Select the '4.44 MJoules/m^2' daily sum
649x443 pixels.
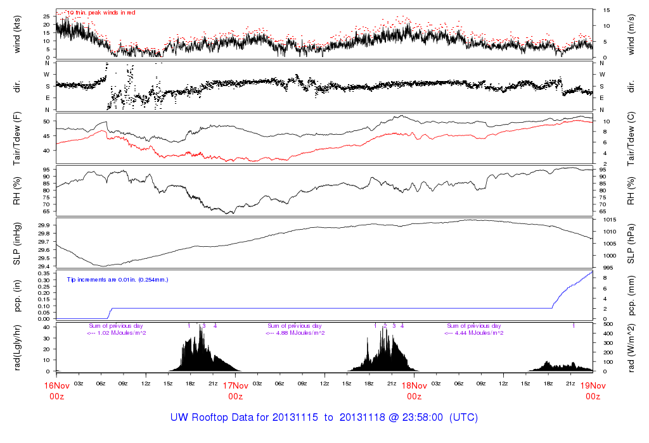[479, 333]
